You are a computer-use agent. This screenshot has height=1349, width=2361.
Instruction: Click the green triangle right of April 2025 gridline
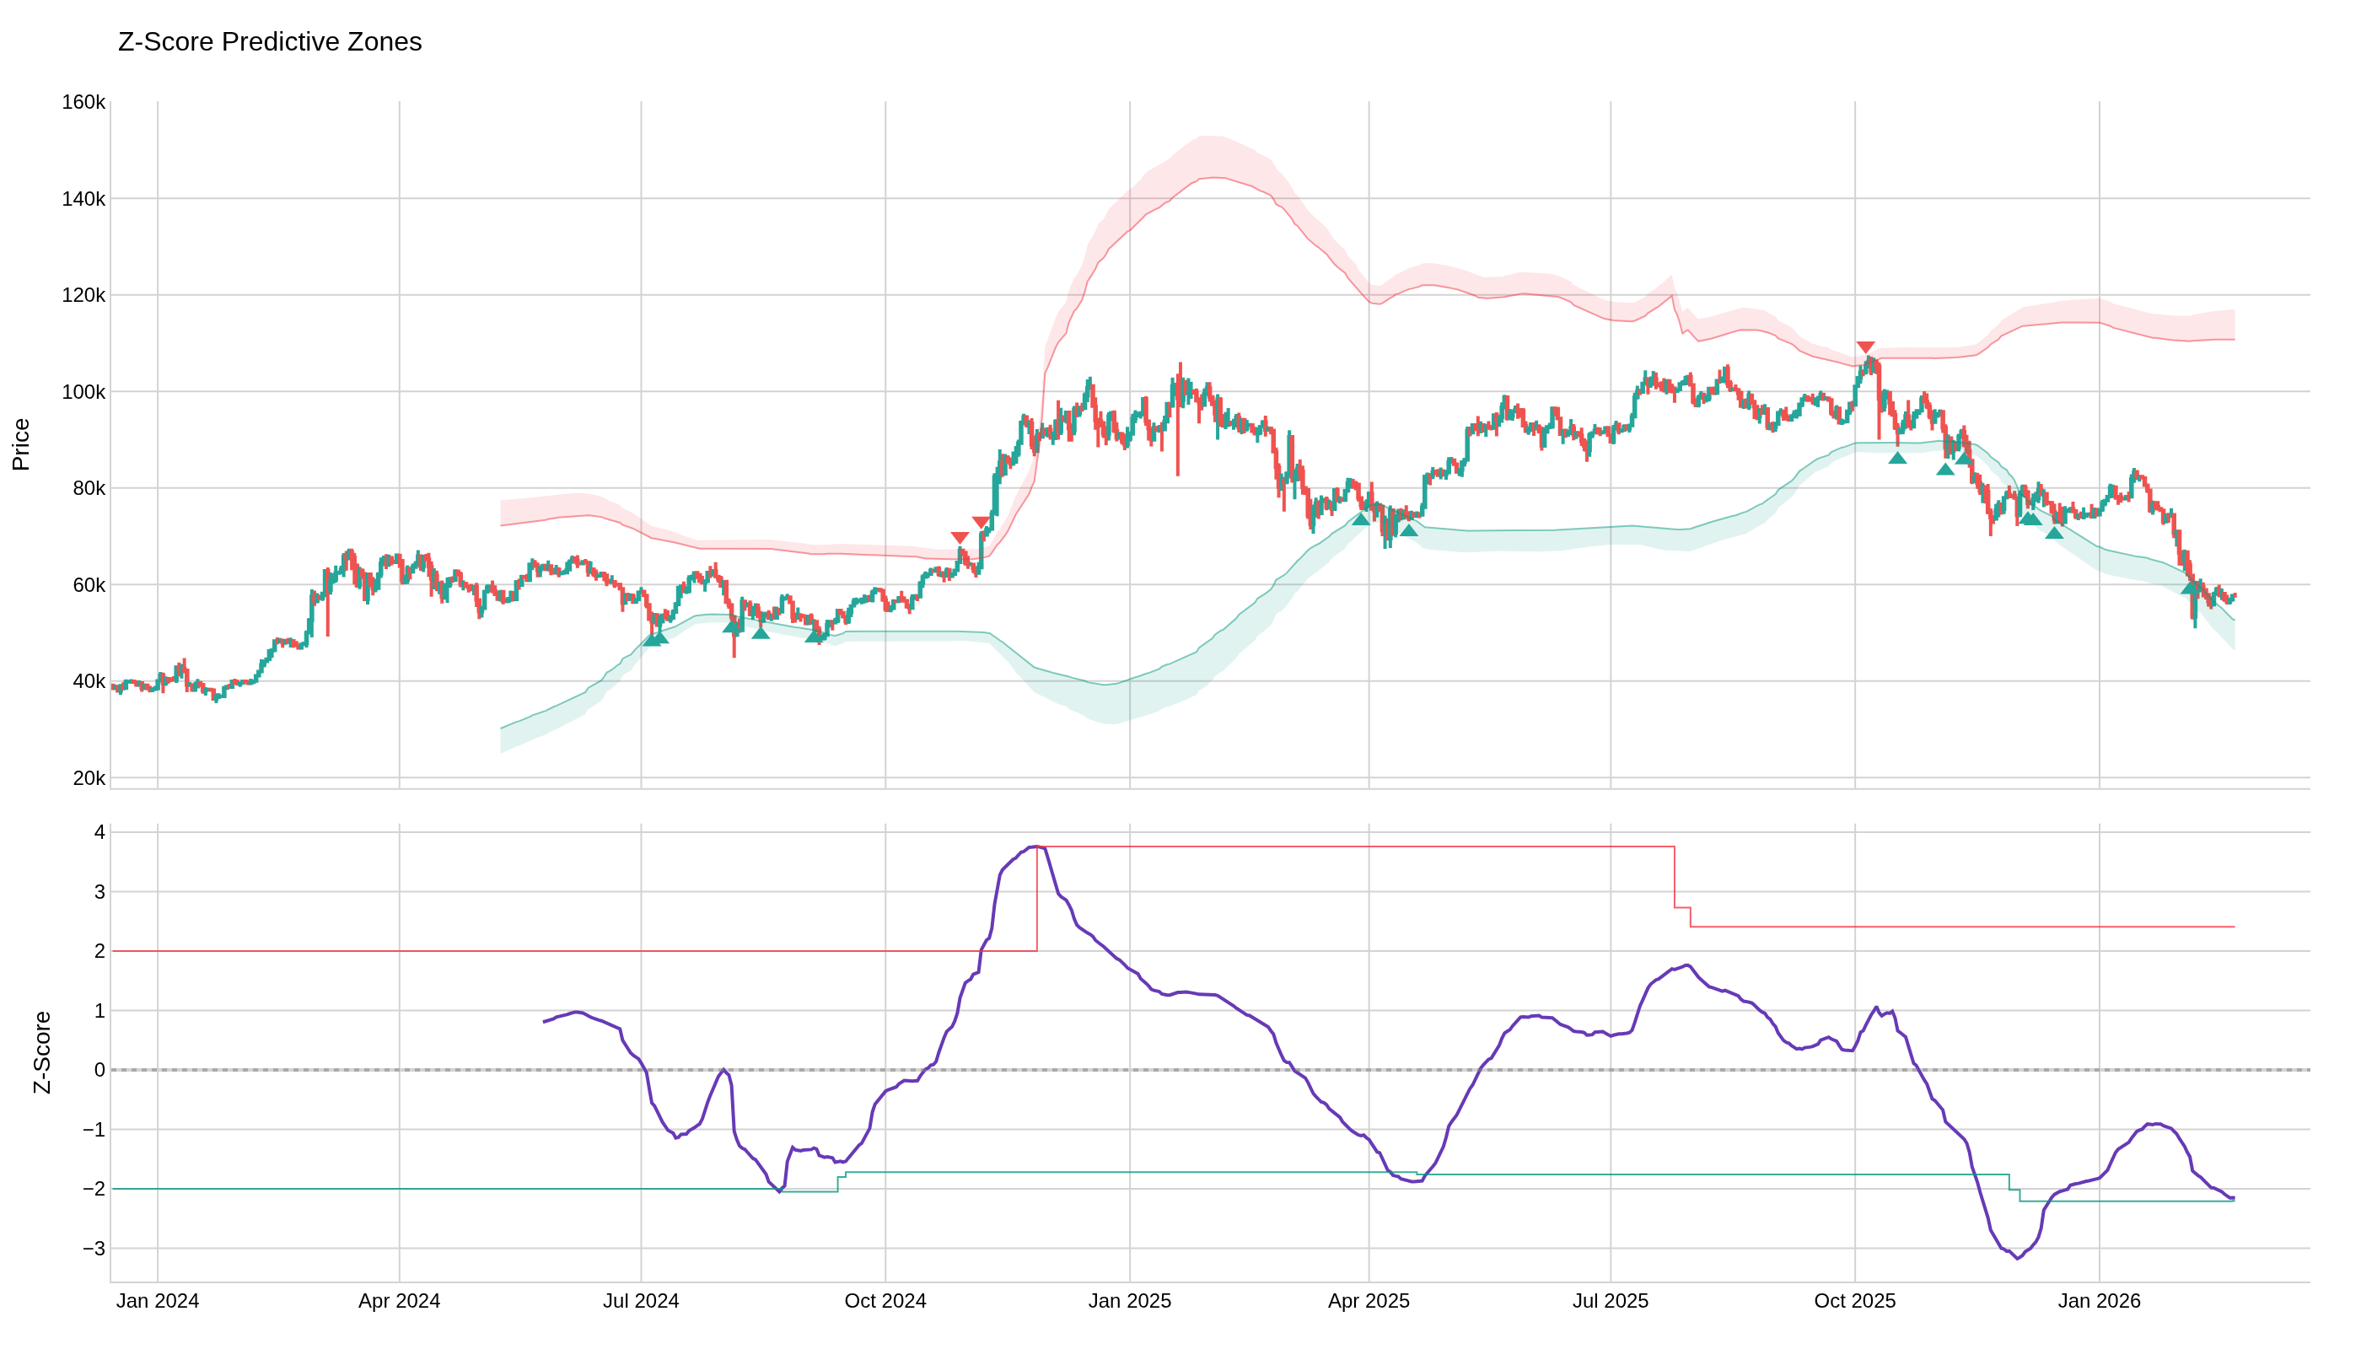[x=1408, y=530]
